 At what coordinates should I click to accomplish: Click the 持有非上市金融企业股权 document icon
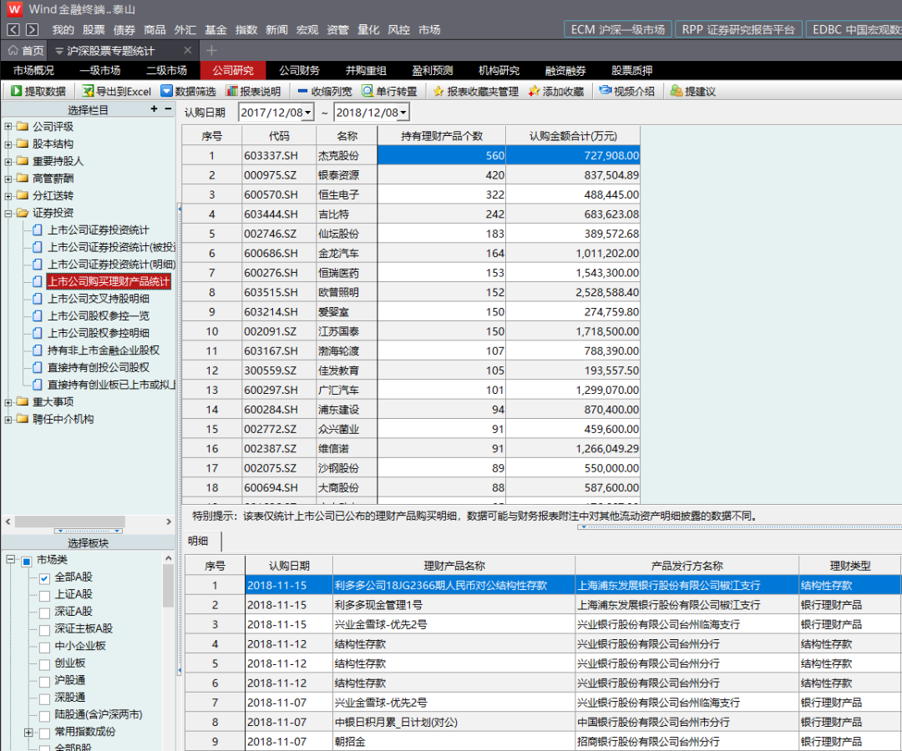(38, 350)
